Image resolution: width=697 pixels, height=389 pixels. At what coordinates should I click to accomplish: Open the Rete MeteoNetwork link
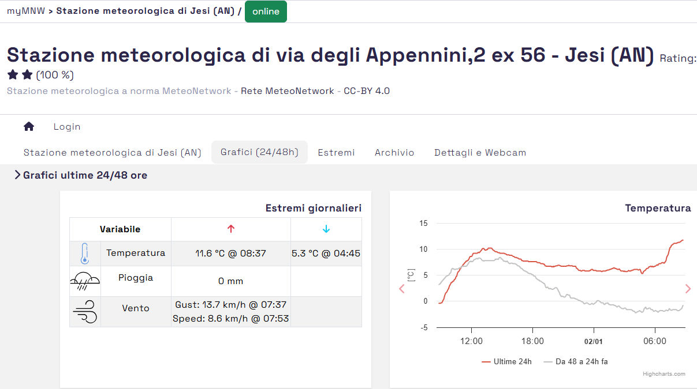[x=287, y=91]
